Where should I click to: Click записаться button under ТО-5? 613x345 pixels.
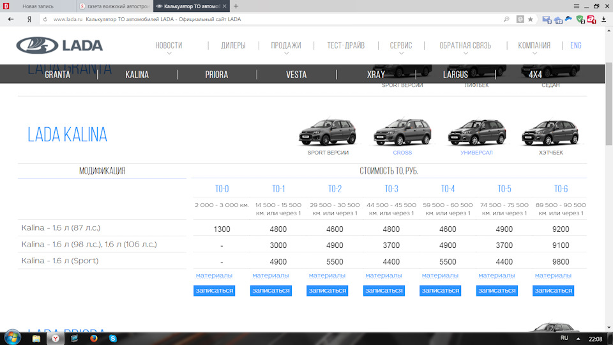point(497,291)
